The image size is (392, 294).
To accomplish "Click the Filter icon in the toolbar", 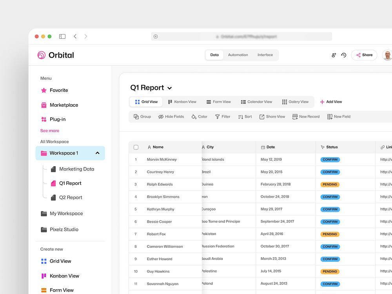I will tap(217, 116).
